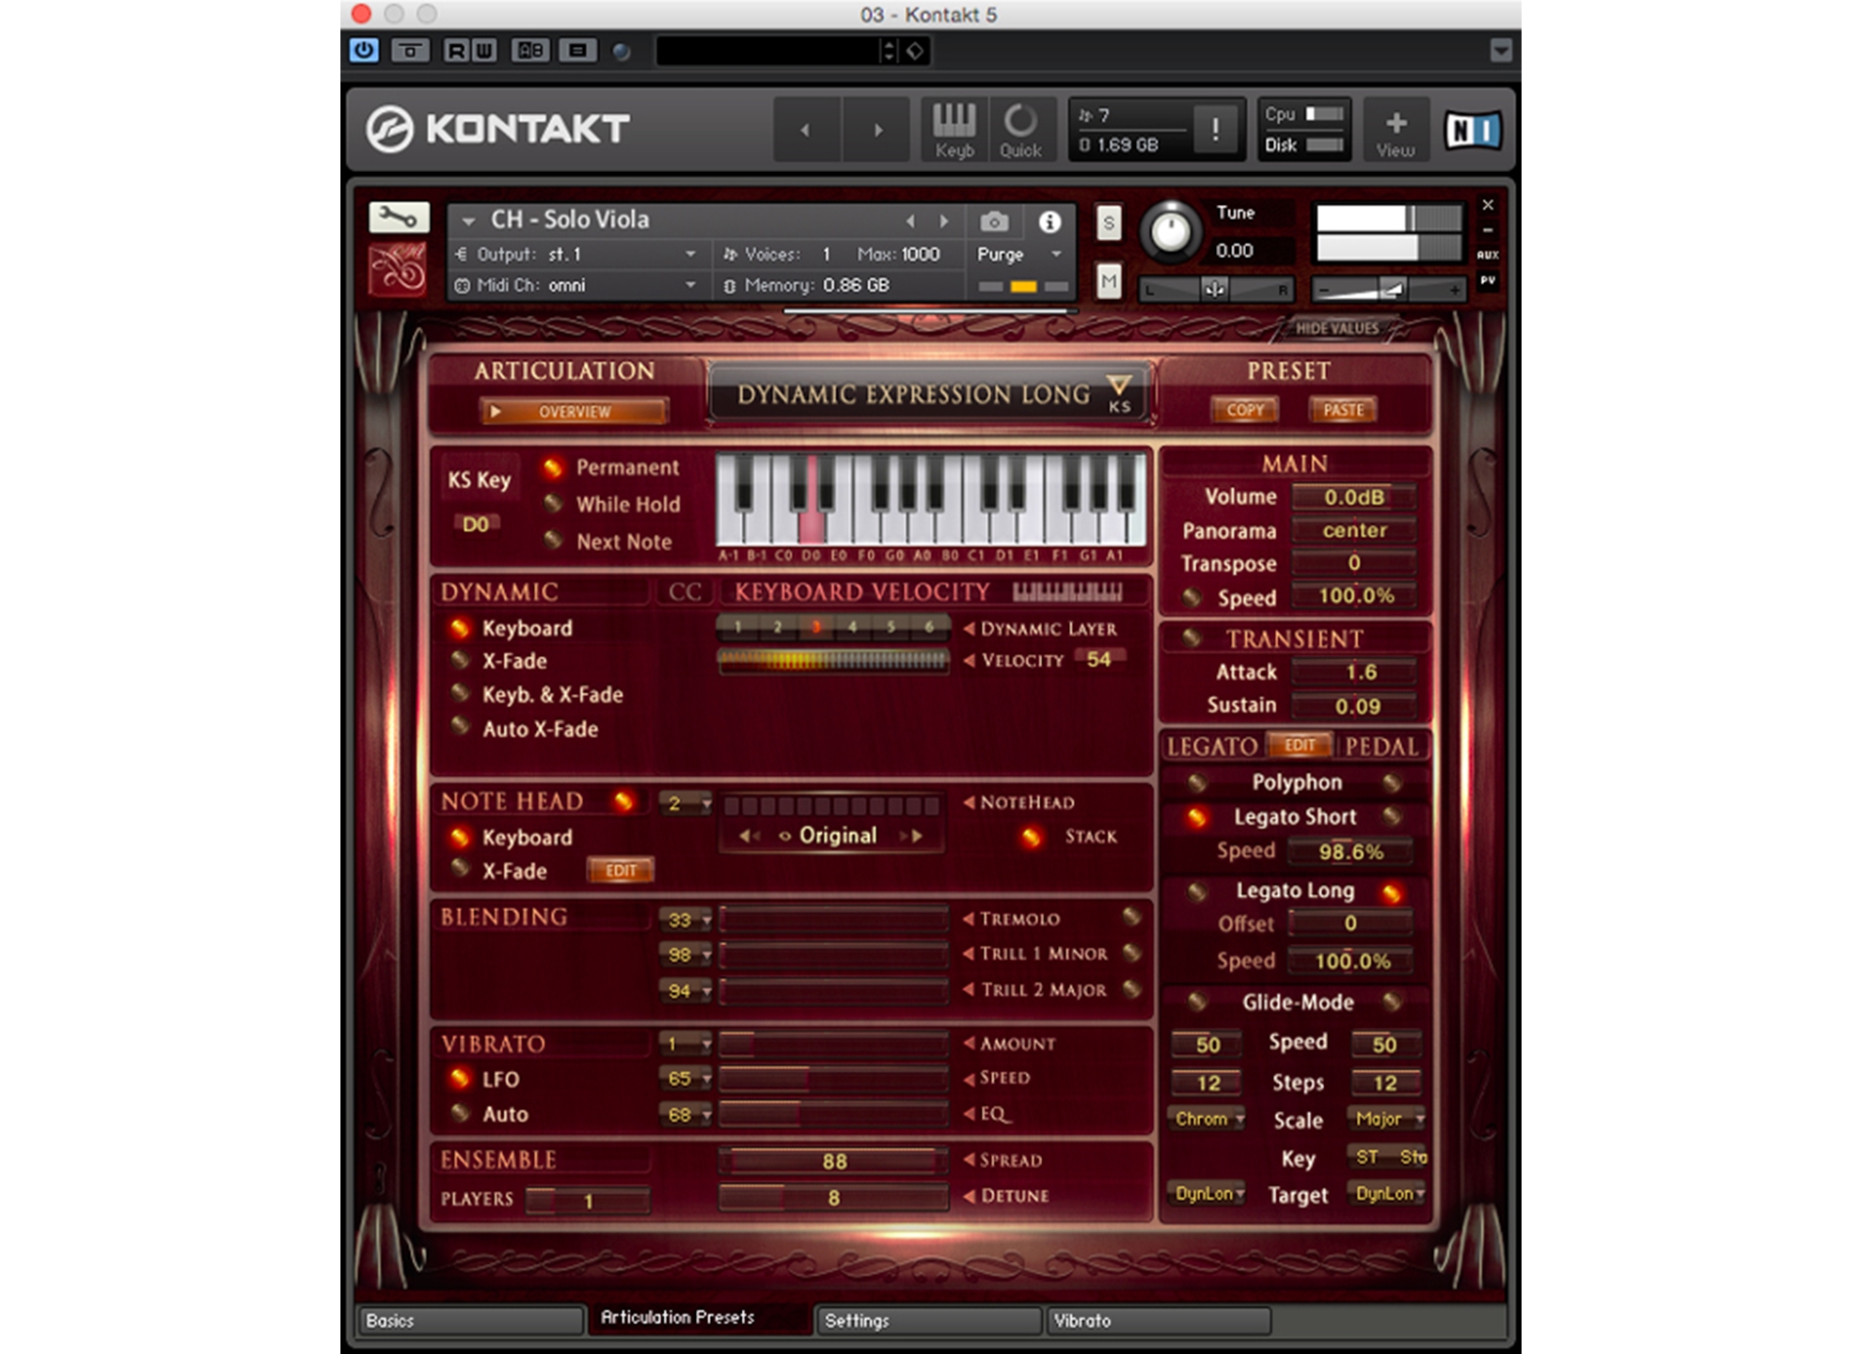Viewport: 1862px width, 1354px height.
Task: Click the plugin power bypass icon
Action: (x=364, y=50)
